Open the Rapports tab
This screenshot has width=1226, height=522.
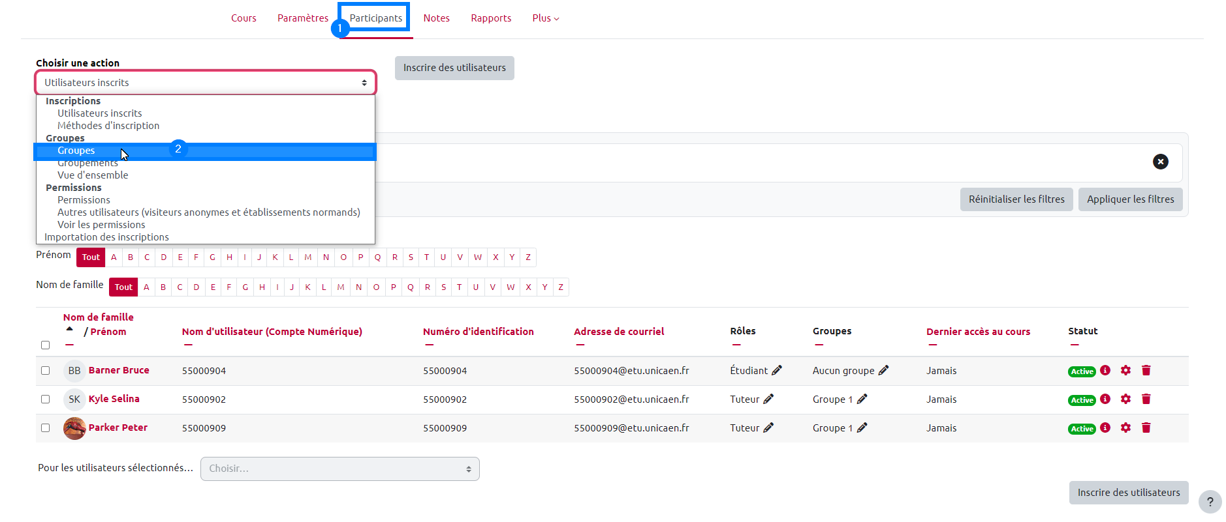coord(491,18)
